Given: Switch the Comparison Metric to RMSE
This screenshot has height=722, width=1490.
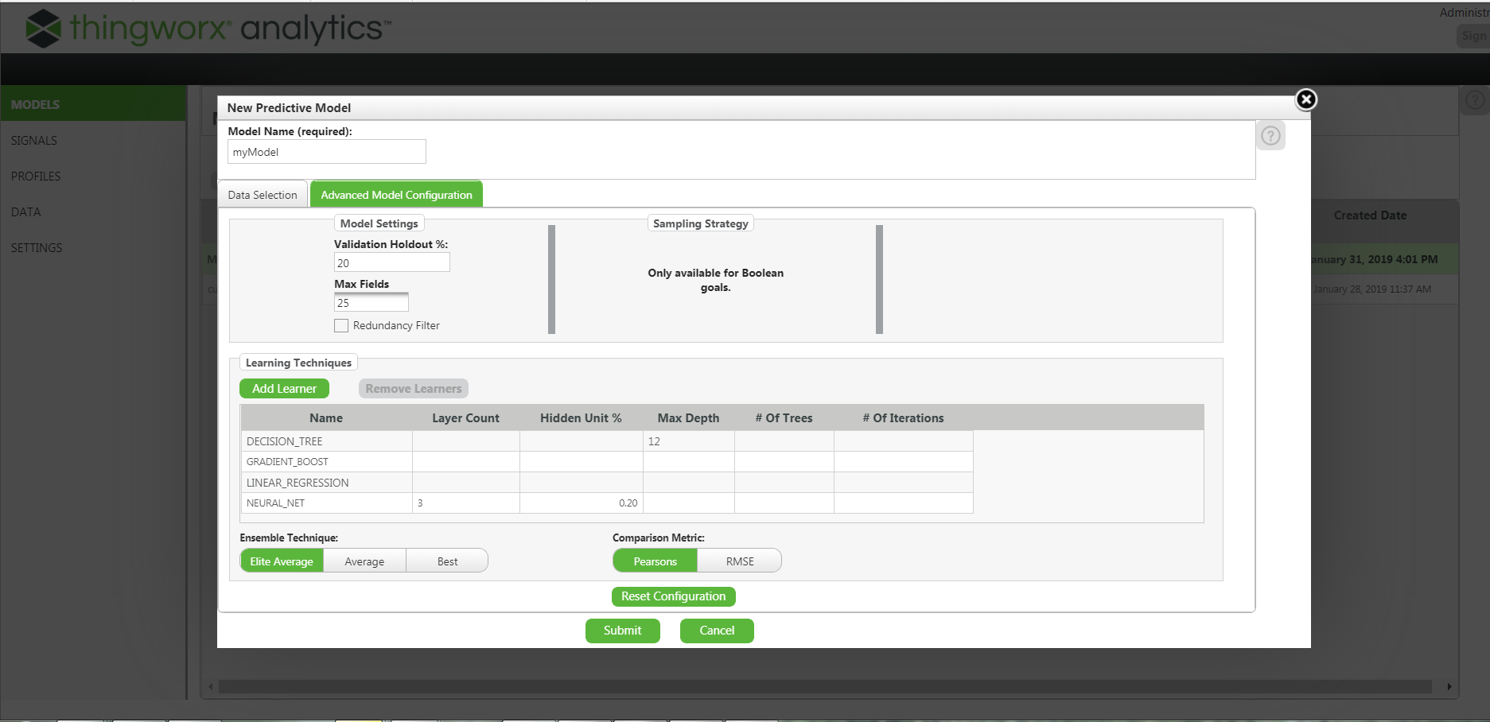Looking at the screenshot, I should (x=739, y=561).
